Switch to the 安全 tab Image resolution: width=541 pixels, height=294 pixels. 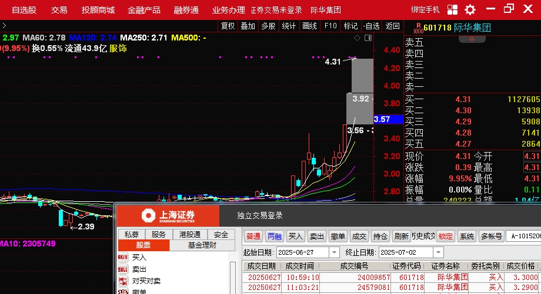[221, 235]
